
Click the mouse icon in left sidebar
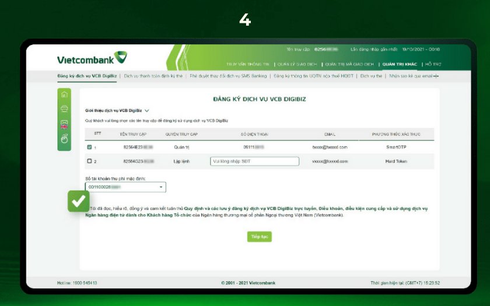64,138
